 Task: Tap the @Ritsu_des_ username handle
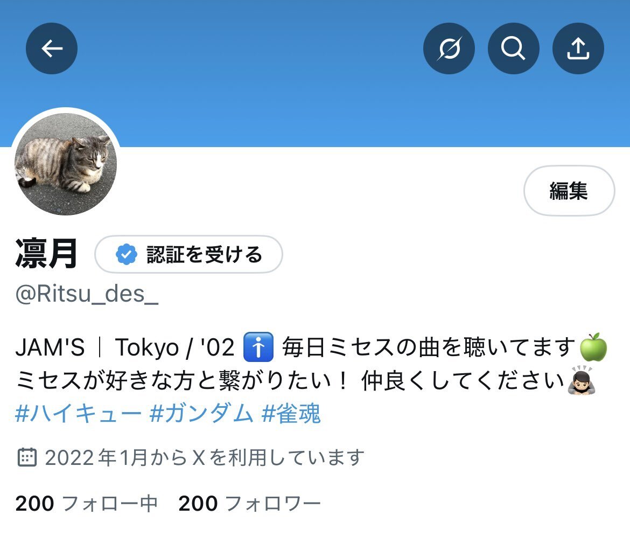coord(87,294)
